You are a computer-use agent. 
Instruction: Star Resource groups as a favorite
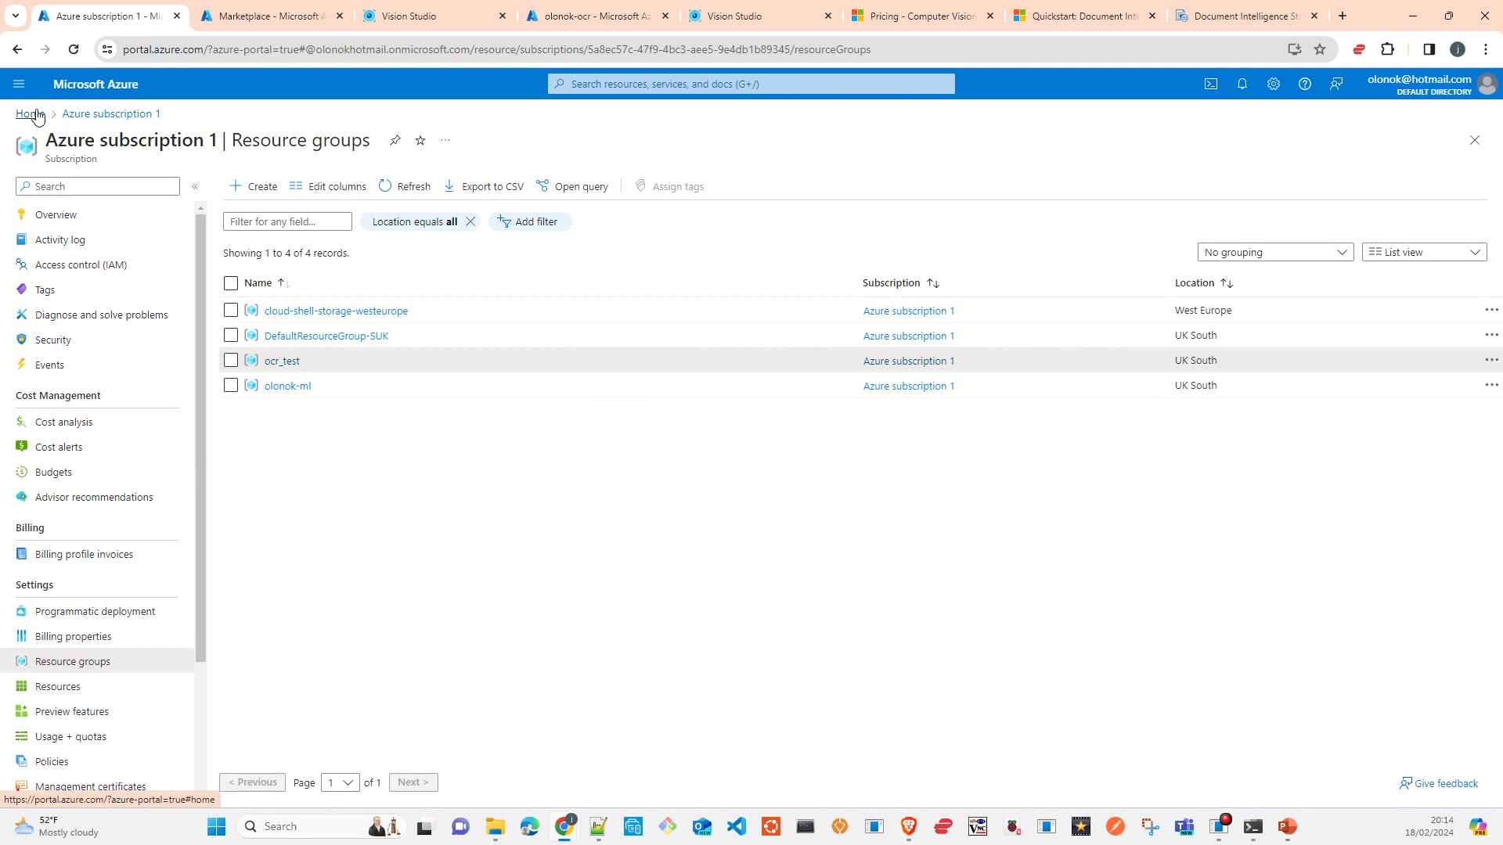(x=420, y=140)
